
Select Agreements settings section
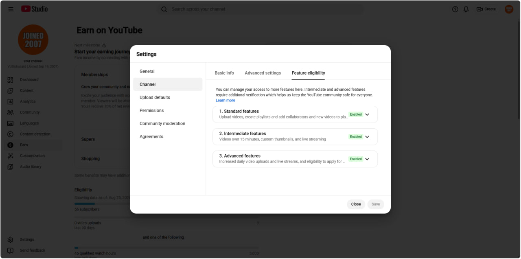point(168,136)
